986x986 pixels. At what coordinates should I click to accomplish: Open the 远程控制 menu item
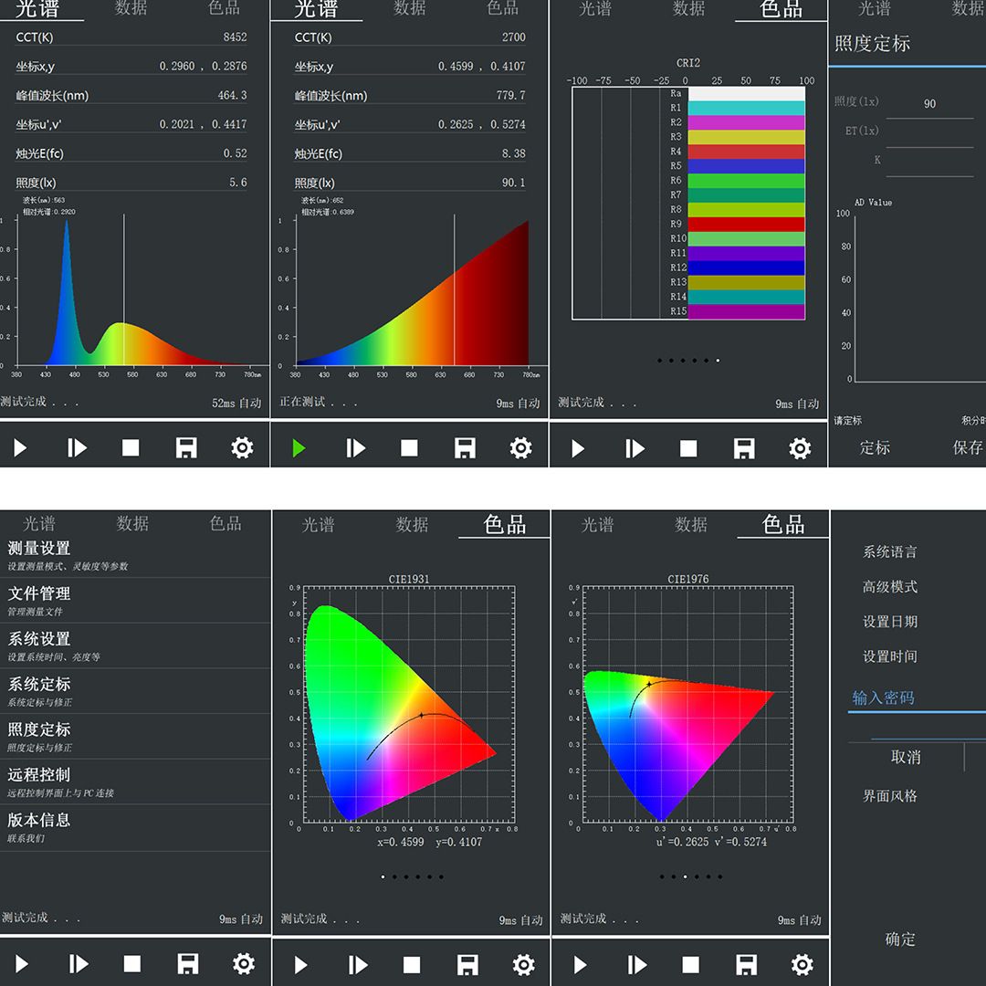(39, 775)
